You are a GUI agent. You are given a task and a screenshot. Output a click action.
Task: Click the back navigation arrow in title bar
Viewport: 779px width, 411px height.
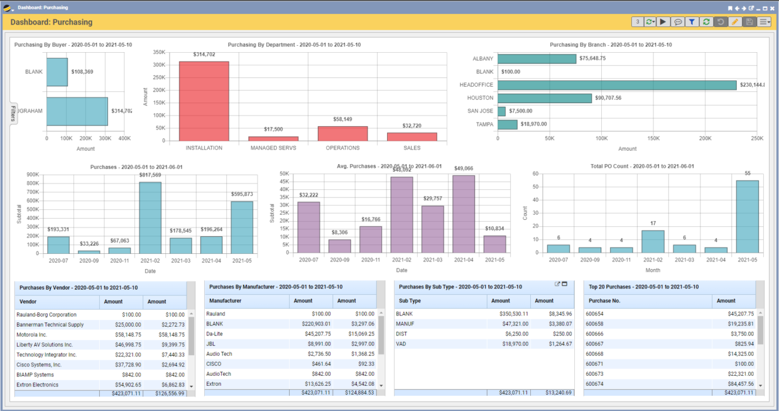click(738, 8)
